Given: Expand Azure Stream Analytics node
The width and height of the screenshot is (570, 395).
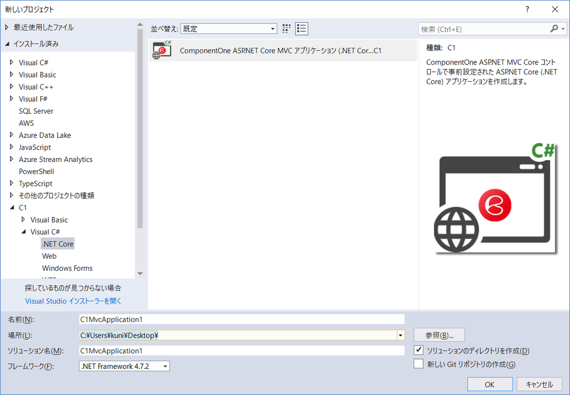Looking at the screenshot, I should click(x=11, y=159).
